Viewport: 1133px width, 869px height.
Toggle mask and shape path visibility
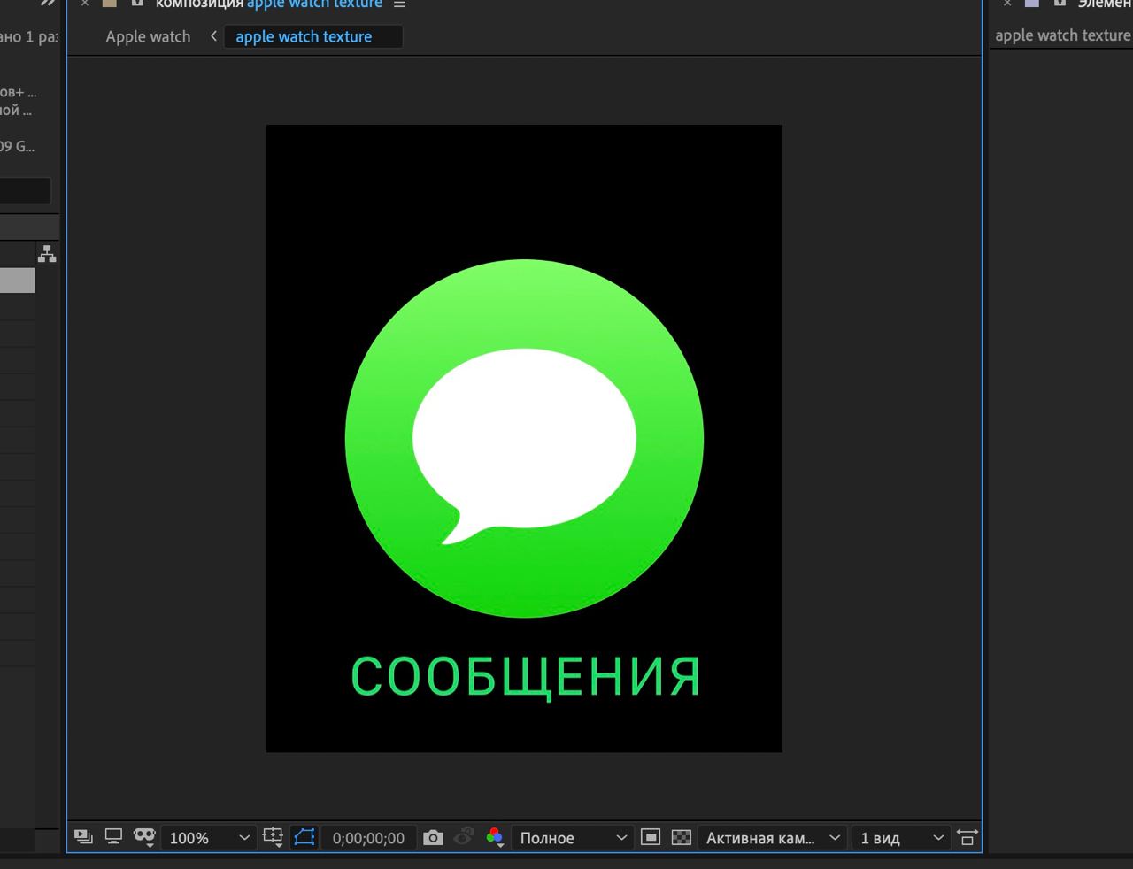point(304,836)
